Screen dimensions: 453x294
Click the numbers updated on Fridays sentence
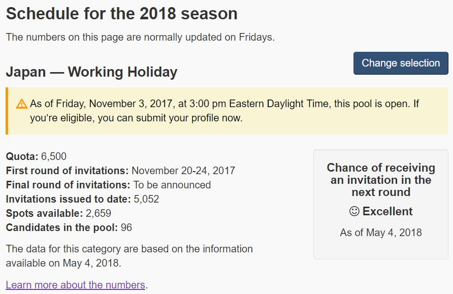140,37
